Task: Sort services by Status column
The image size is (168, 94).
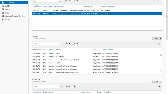Action: point(99,92)
